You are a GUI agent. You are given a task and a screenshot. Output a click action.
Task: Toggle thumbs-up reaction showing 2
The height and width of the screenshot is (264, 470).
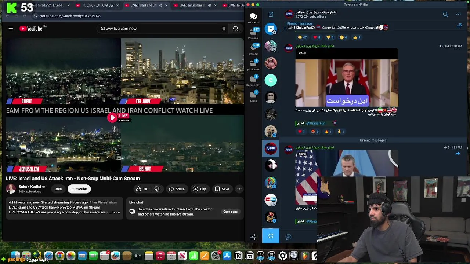click(x=357, y=37)
